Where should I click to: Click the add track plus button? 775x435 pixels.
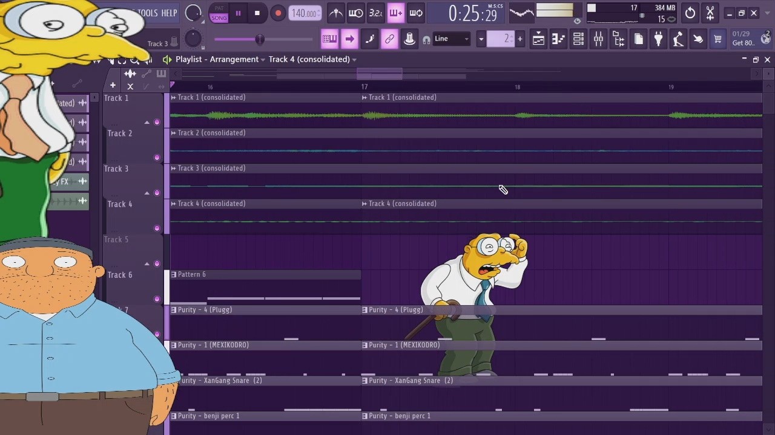click(113, 86)
